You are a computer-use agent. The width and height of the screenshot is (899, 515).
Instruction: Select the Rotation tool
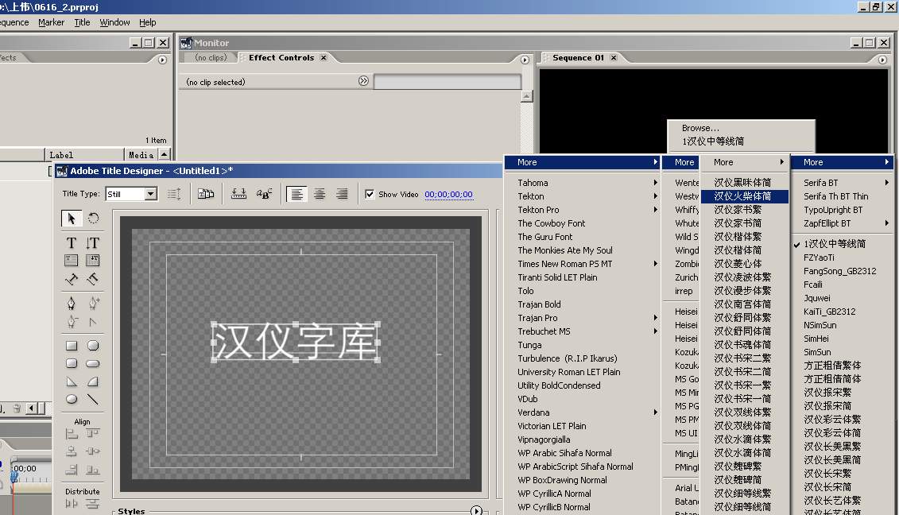(93, 219)
